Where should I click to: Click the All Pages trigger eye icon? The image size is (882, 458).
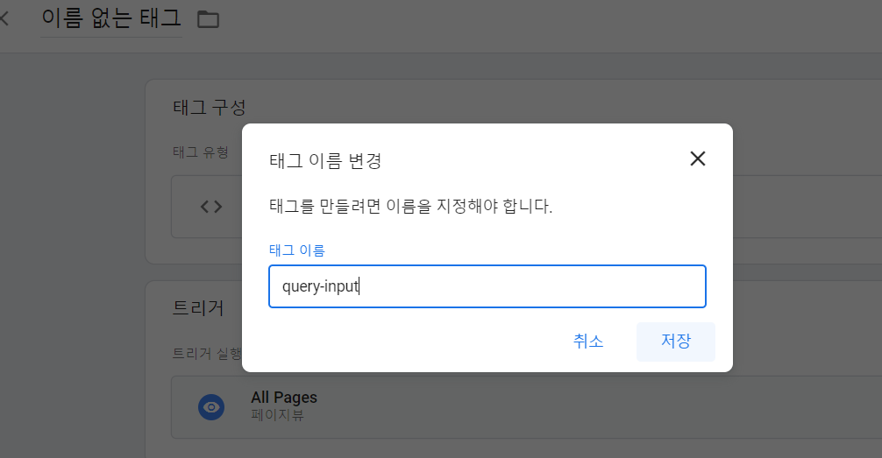(211, 407)
